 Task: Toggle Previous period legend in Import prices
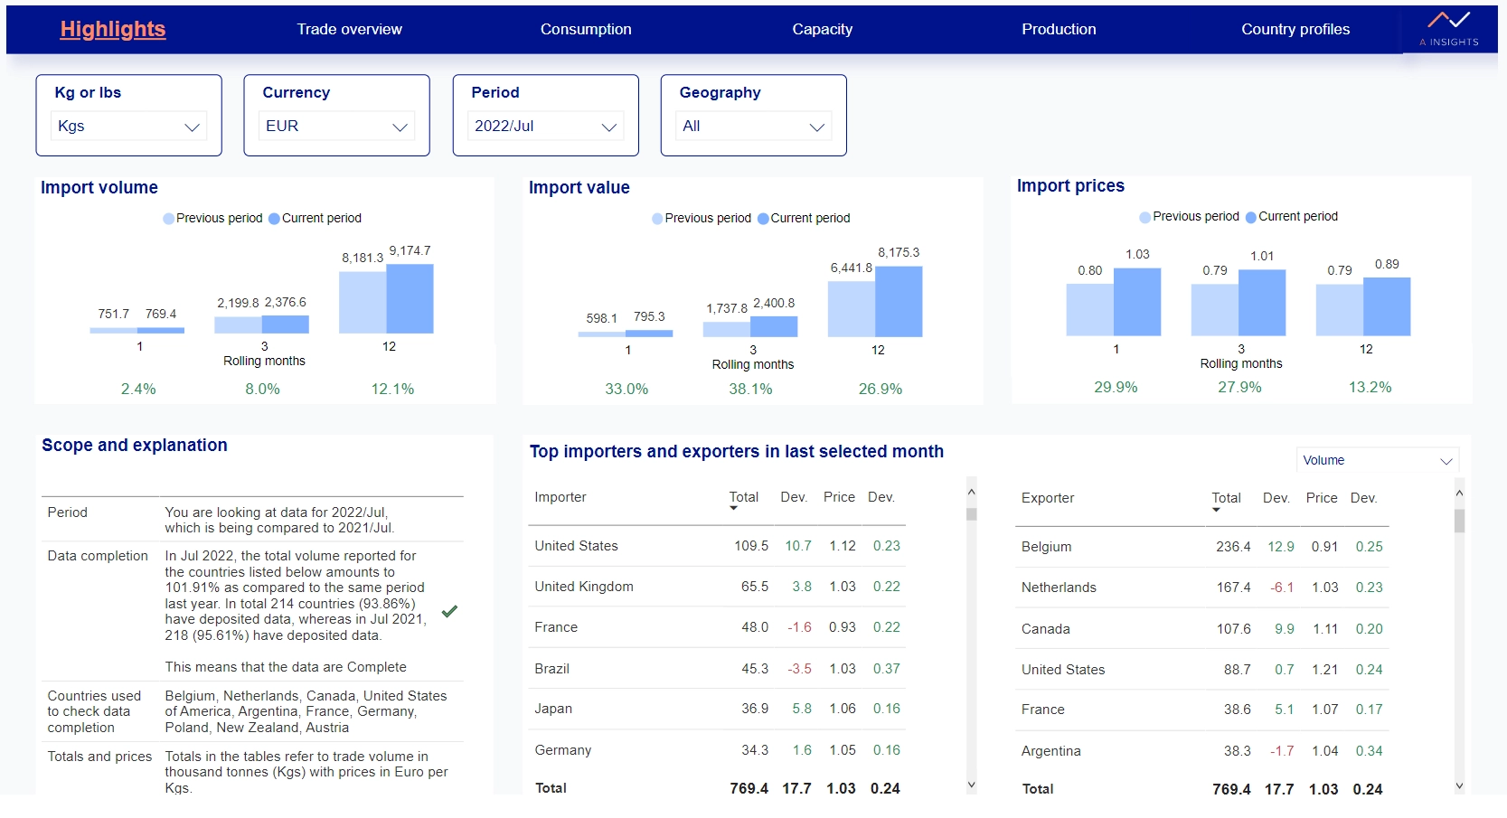[x=1190, y=216]
